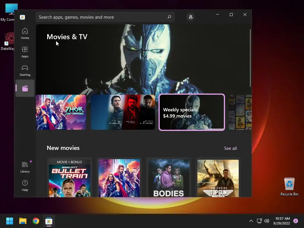Open the Top Gun Maverick poster
Viewport: 304px width, 228px height.
coord(218,178)
